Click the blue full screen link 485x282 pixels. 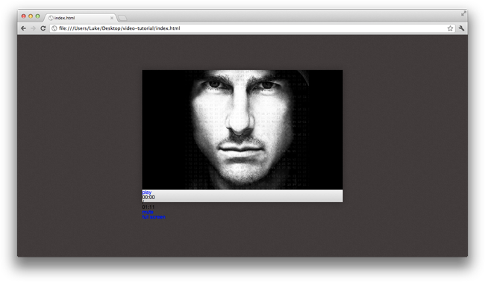[x=154, y=217]
